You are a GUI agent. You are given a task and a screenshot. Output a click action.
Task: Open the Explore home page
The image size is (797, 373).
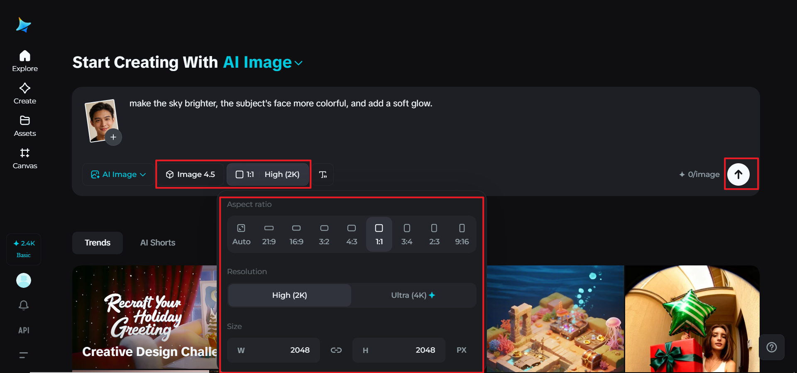click(25, 61)
